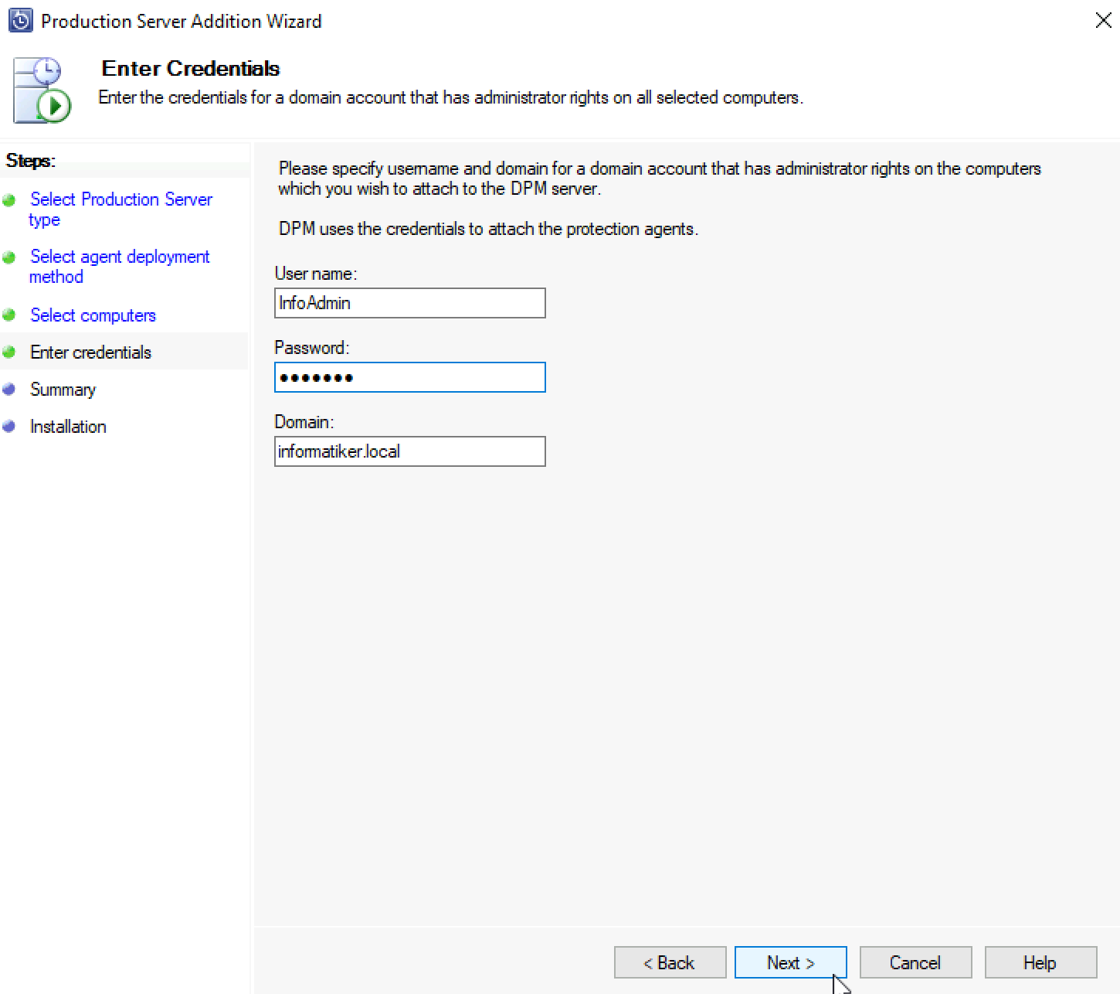Screen dimensions: 1120x994
Task: Click into the Password field
Action: point(410,377)
